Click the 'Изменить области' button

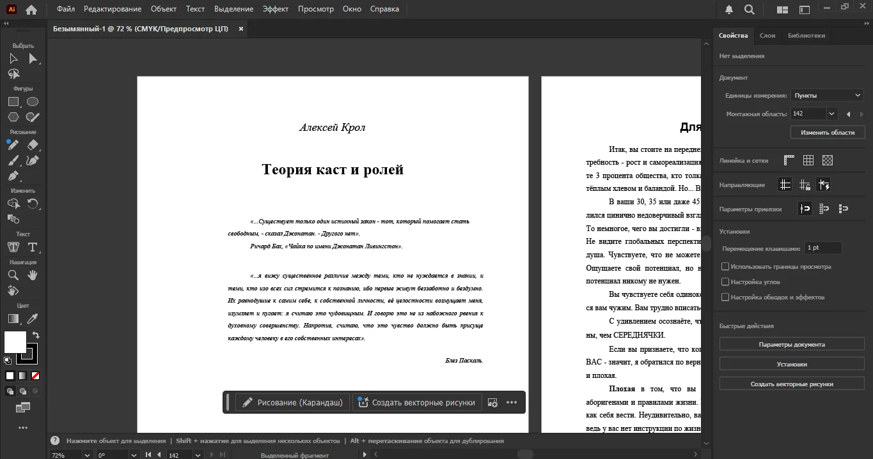[827, 132]
